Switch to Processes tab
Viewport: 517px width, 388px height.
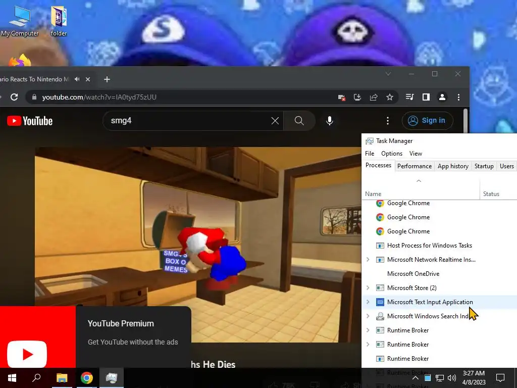pos(378,165)
